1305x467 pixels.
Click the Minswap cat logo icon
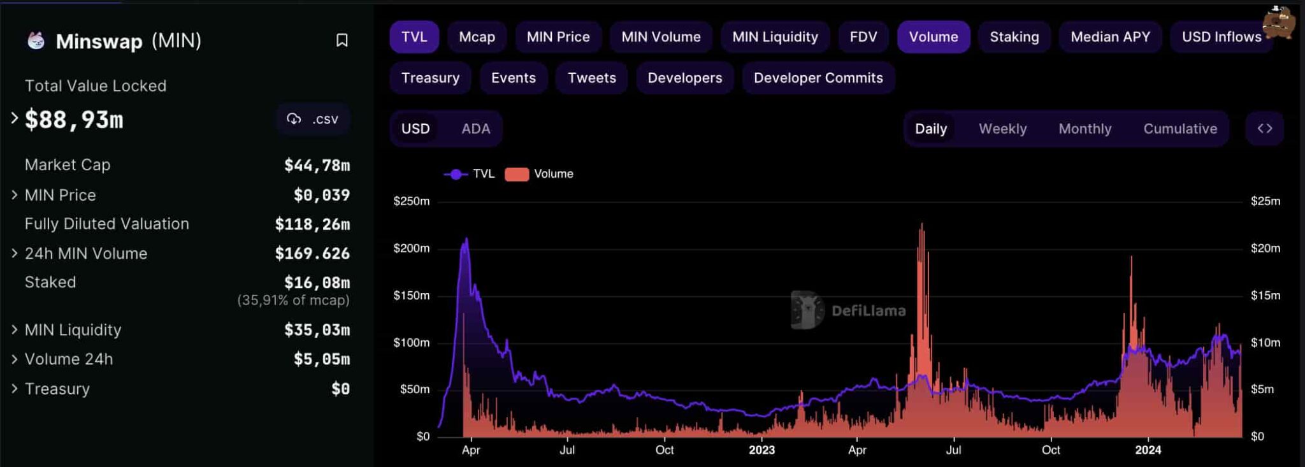click(x=36, y=41)
